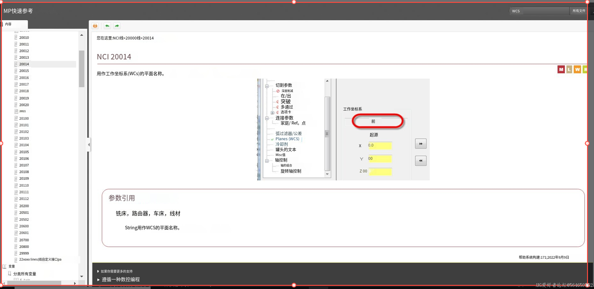Select the highlighted 20014 tree entry

(x=24, y=64)
